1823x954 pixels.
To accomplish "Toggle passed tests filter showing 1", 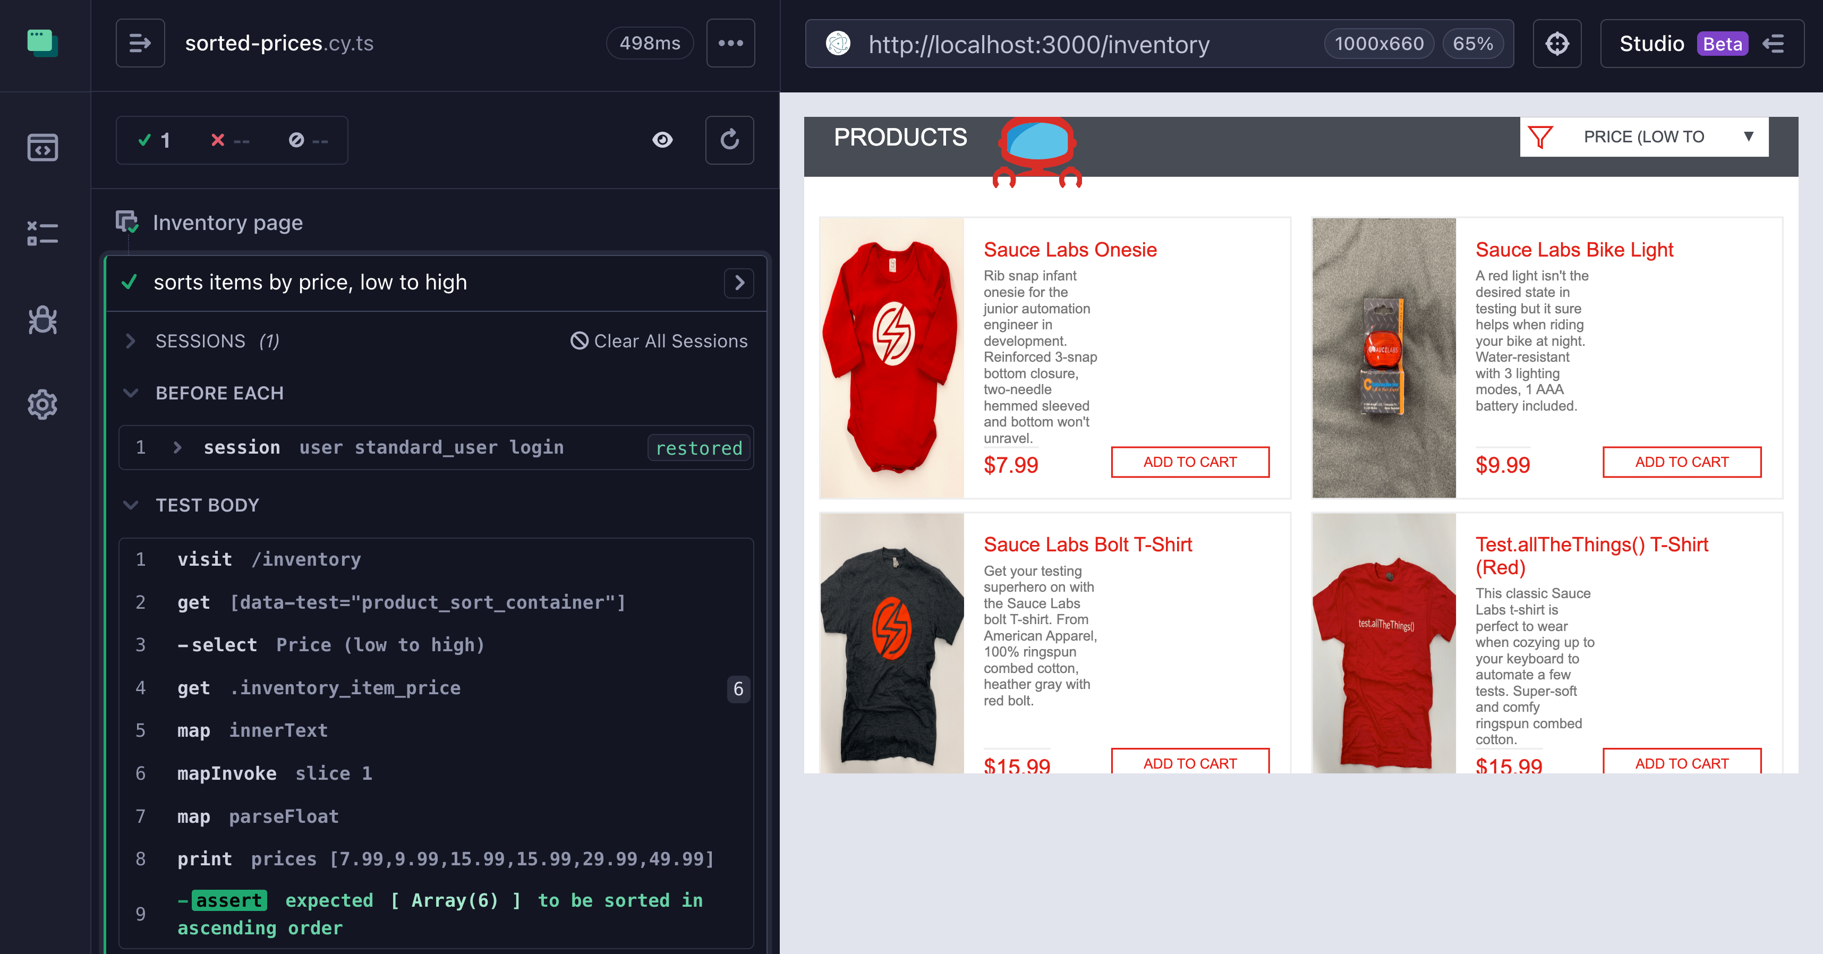I will tap(154, 140).
